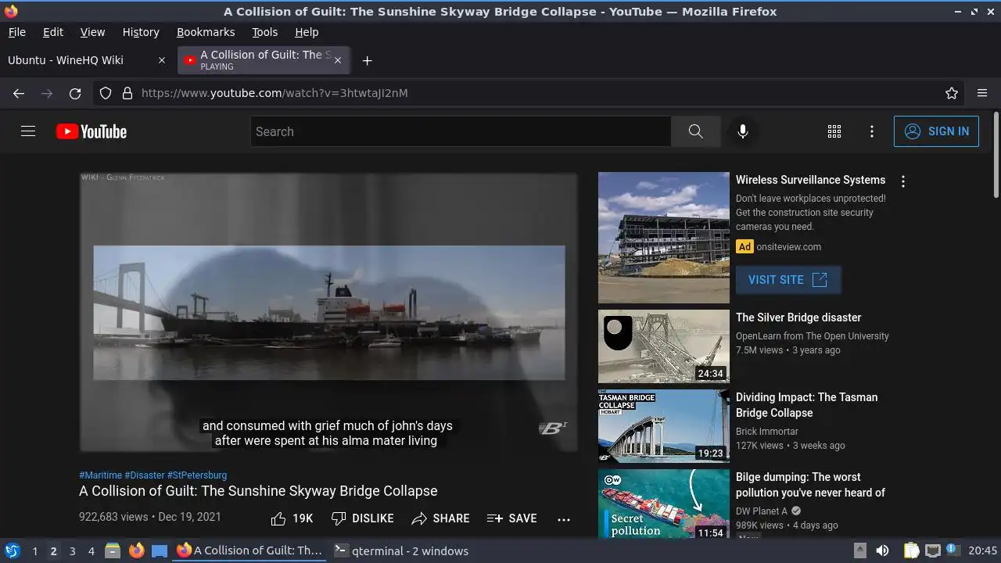Open a new tab with plus button

point(367,60)
